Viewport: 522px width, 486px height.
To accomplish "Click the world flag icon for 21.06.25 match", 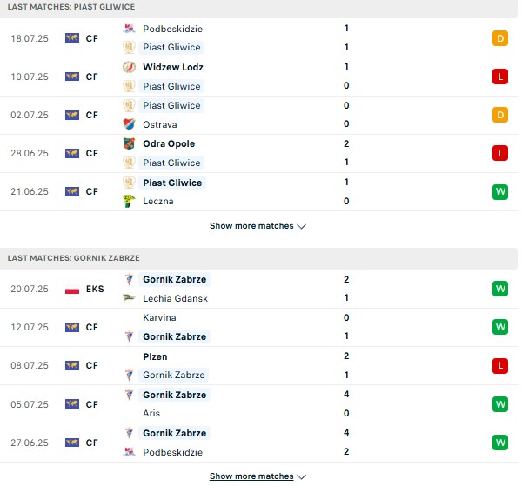I will click(x=72, y=191).
